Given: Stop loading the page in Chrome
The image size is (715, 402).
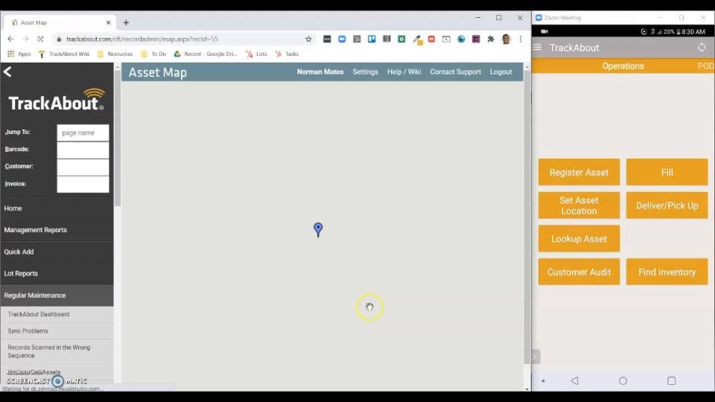Looking at the screenshot, I should (x=40, y=39).
